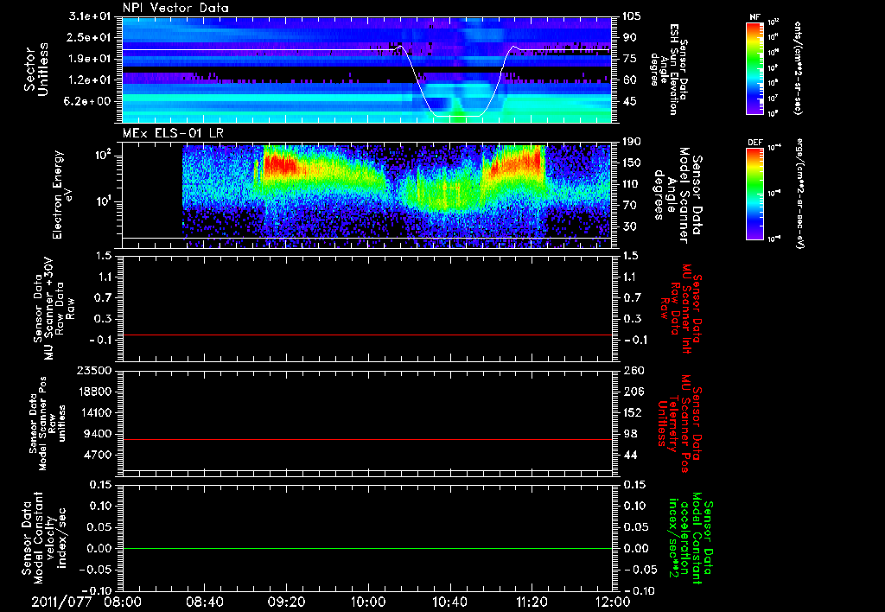Click the '2011/077' date label
Image resolution: width=885 pixels, height=612 pixels.
click(61, 602)
